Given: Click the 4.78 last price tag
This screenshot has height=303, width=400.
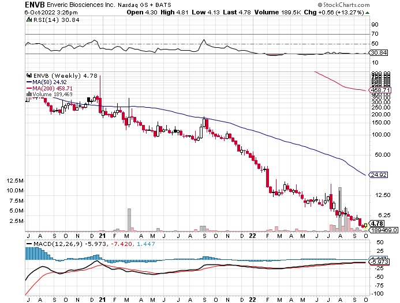Looking at the screenshot, I should coord(377,224).
